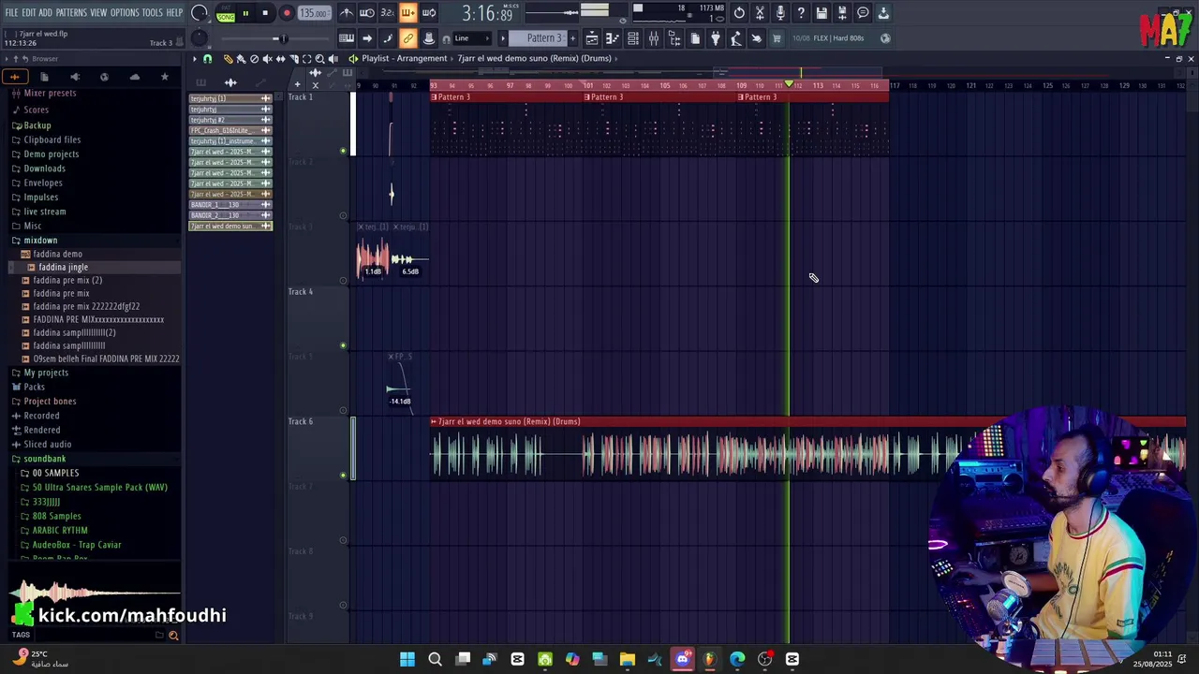The image size is (1199, 674).
Task: Open the TOOLS menu
Action: click(x=152, y=12)
